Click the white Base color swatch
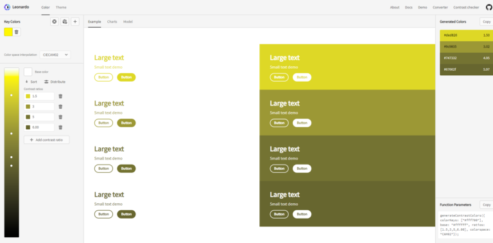 coord(28,72)
